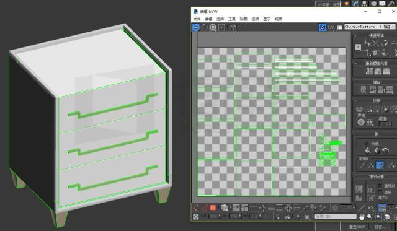This screenshot has width=397, height=231.
Task: Click the Quick Peel icon
Action: point(368,151)
